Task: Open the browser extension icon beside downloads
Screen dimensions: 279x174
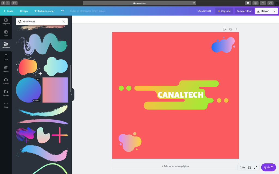Action: (x=255, y=3)
